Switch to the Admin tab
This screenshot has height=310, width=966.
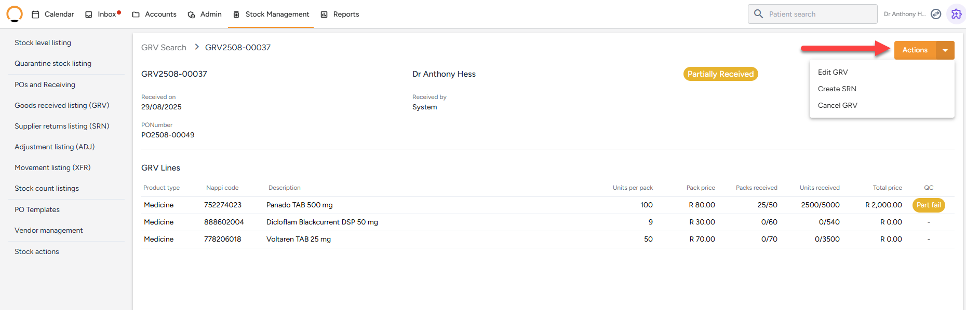(204, 14)
